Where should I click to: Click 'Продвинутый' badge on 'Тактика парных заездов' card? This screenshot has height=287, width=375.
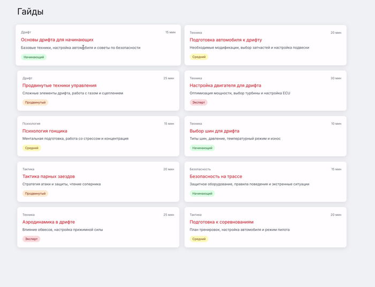tap(35, 193)
